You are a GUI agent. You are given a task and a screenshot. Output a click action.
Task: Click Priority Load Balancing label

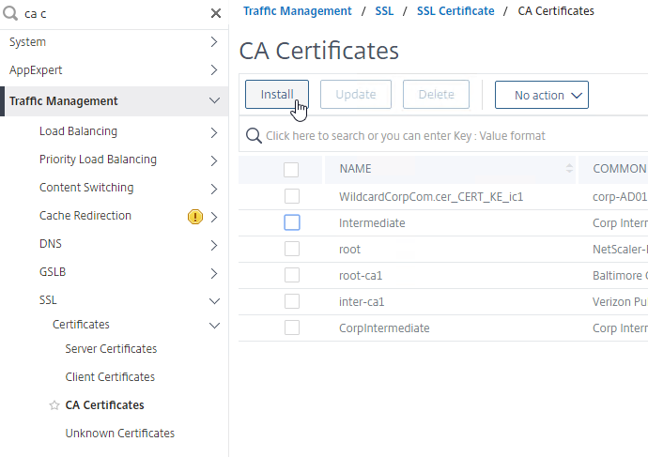98,160
